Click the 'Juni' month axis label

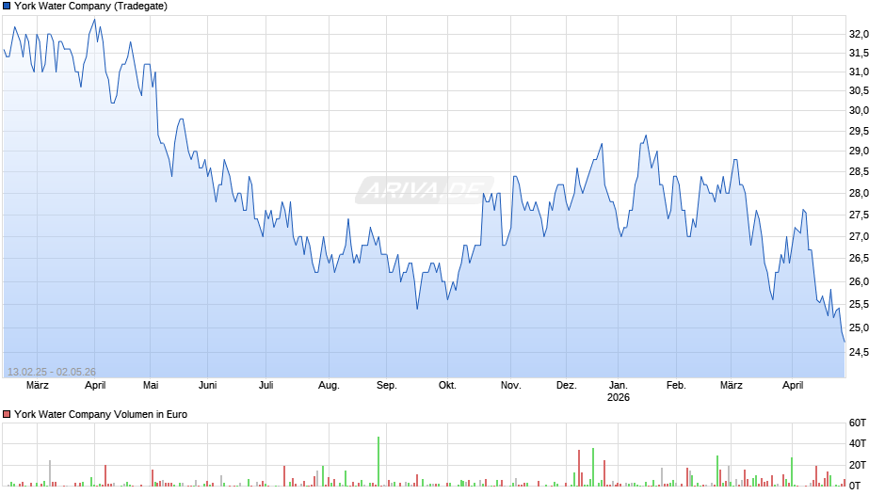tap(208, 386)
